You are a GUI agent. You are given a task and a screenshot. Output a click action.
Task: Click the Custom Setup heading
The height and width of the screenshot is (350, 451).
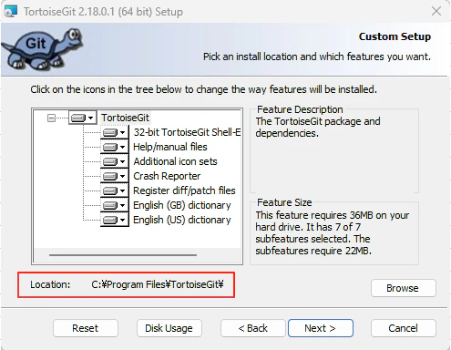[395, 36]
